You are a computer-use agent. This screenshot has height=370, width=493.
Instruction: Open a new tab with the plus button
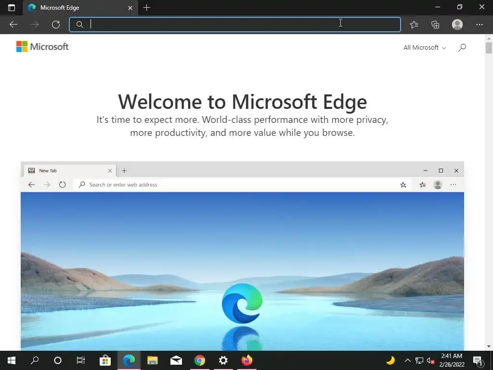pos(146,8)
